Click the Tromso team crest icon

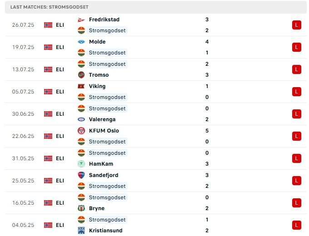(81, 75)
